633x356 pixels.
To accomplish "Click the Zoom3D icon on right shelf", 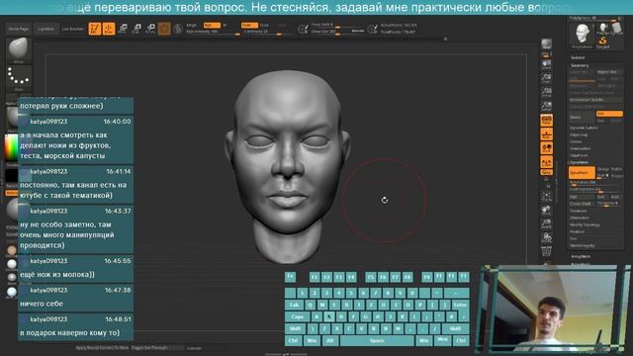I will [546, 224].
